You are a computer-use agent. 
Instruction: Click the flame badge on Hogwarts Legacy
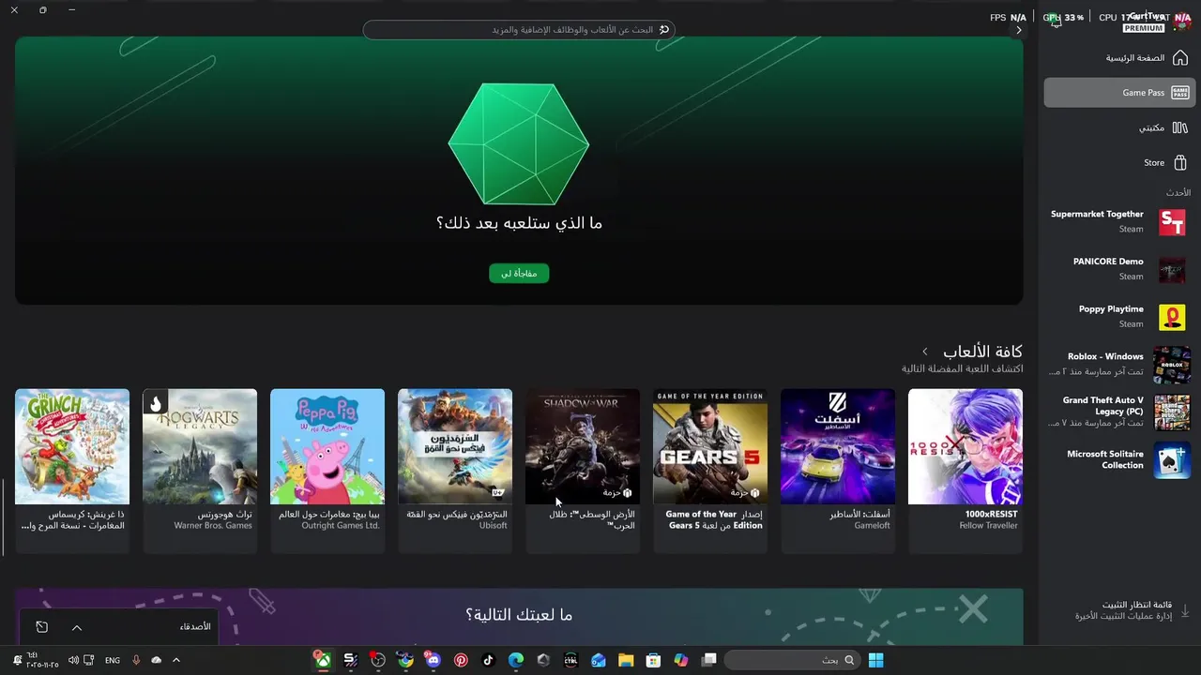[155, 403]
